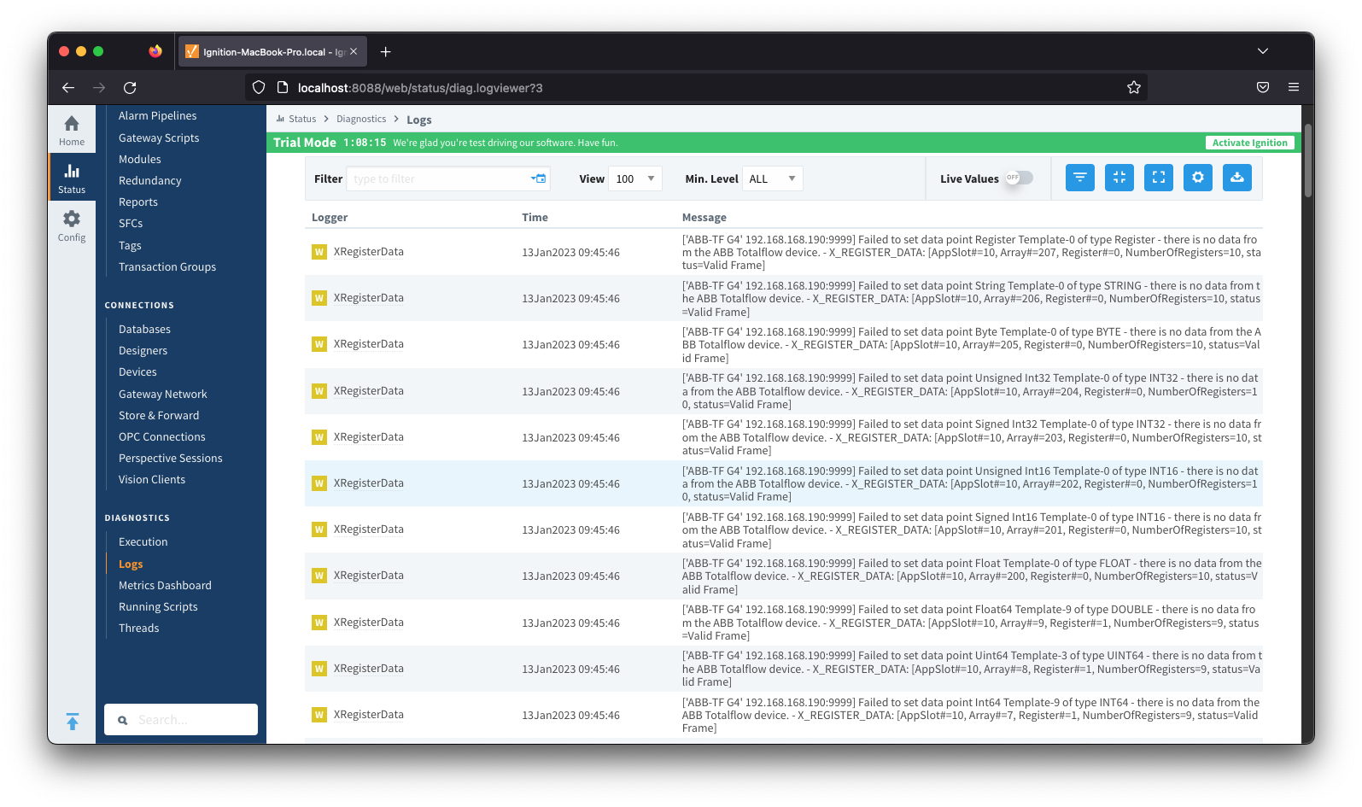Screen dimensions: 1362x807
Task: Go to Home in the sidebar
Action: coord(72,131)
